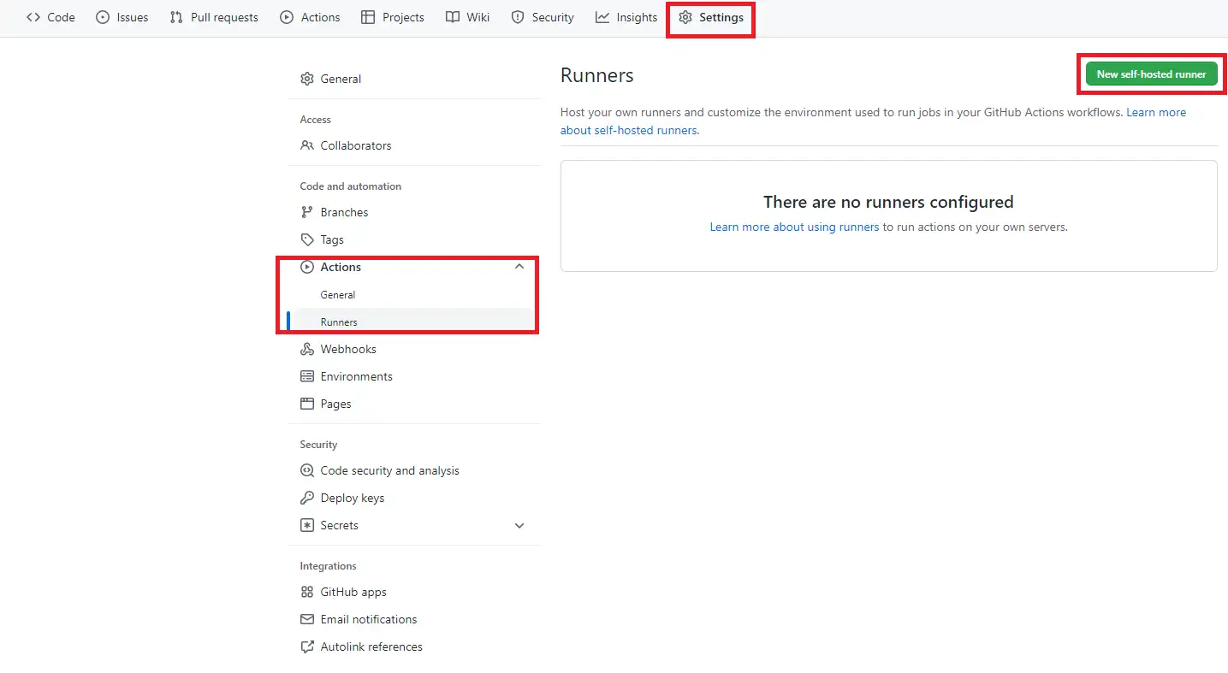Click the GitHub apps grid icon
Screen dimensions: 1228x673
[x=307, y=592]
